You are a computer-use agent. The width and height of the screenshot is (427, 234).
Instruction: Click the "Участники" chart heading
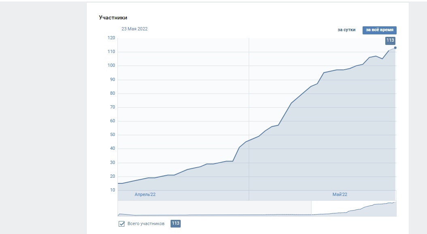click(x=113, y=17)
